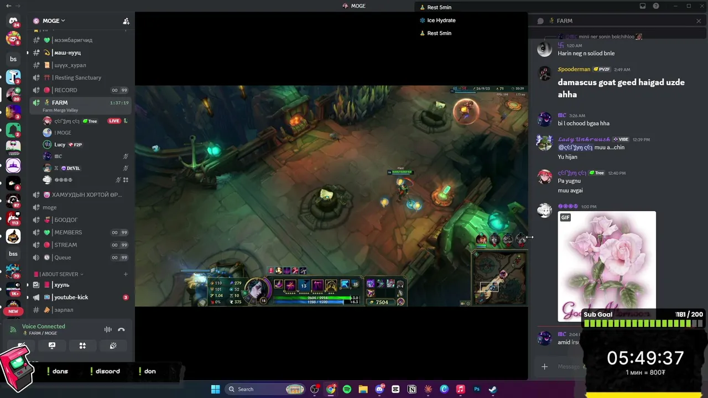Collapse the ABOUT SERVER category
This screenshot has width=708, height=398.
pyautogui.click(x=59, y=274)
